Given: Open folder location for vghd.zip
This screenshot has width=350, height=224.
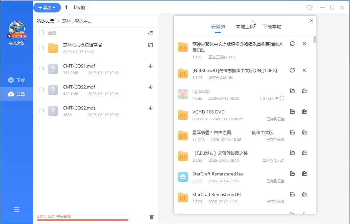Looking at the screenshot, I should (x=292, y=91).
